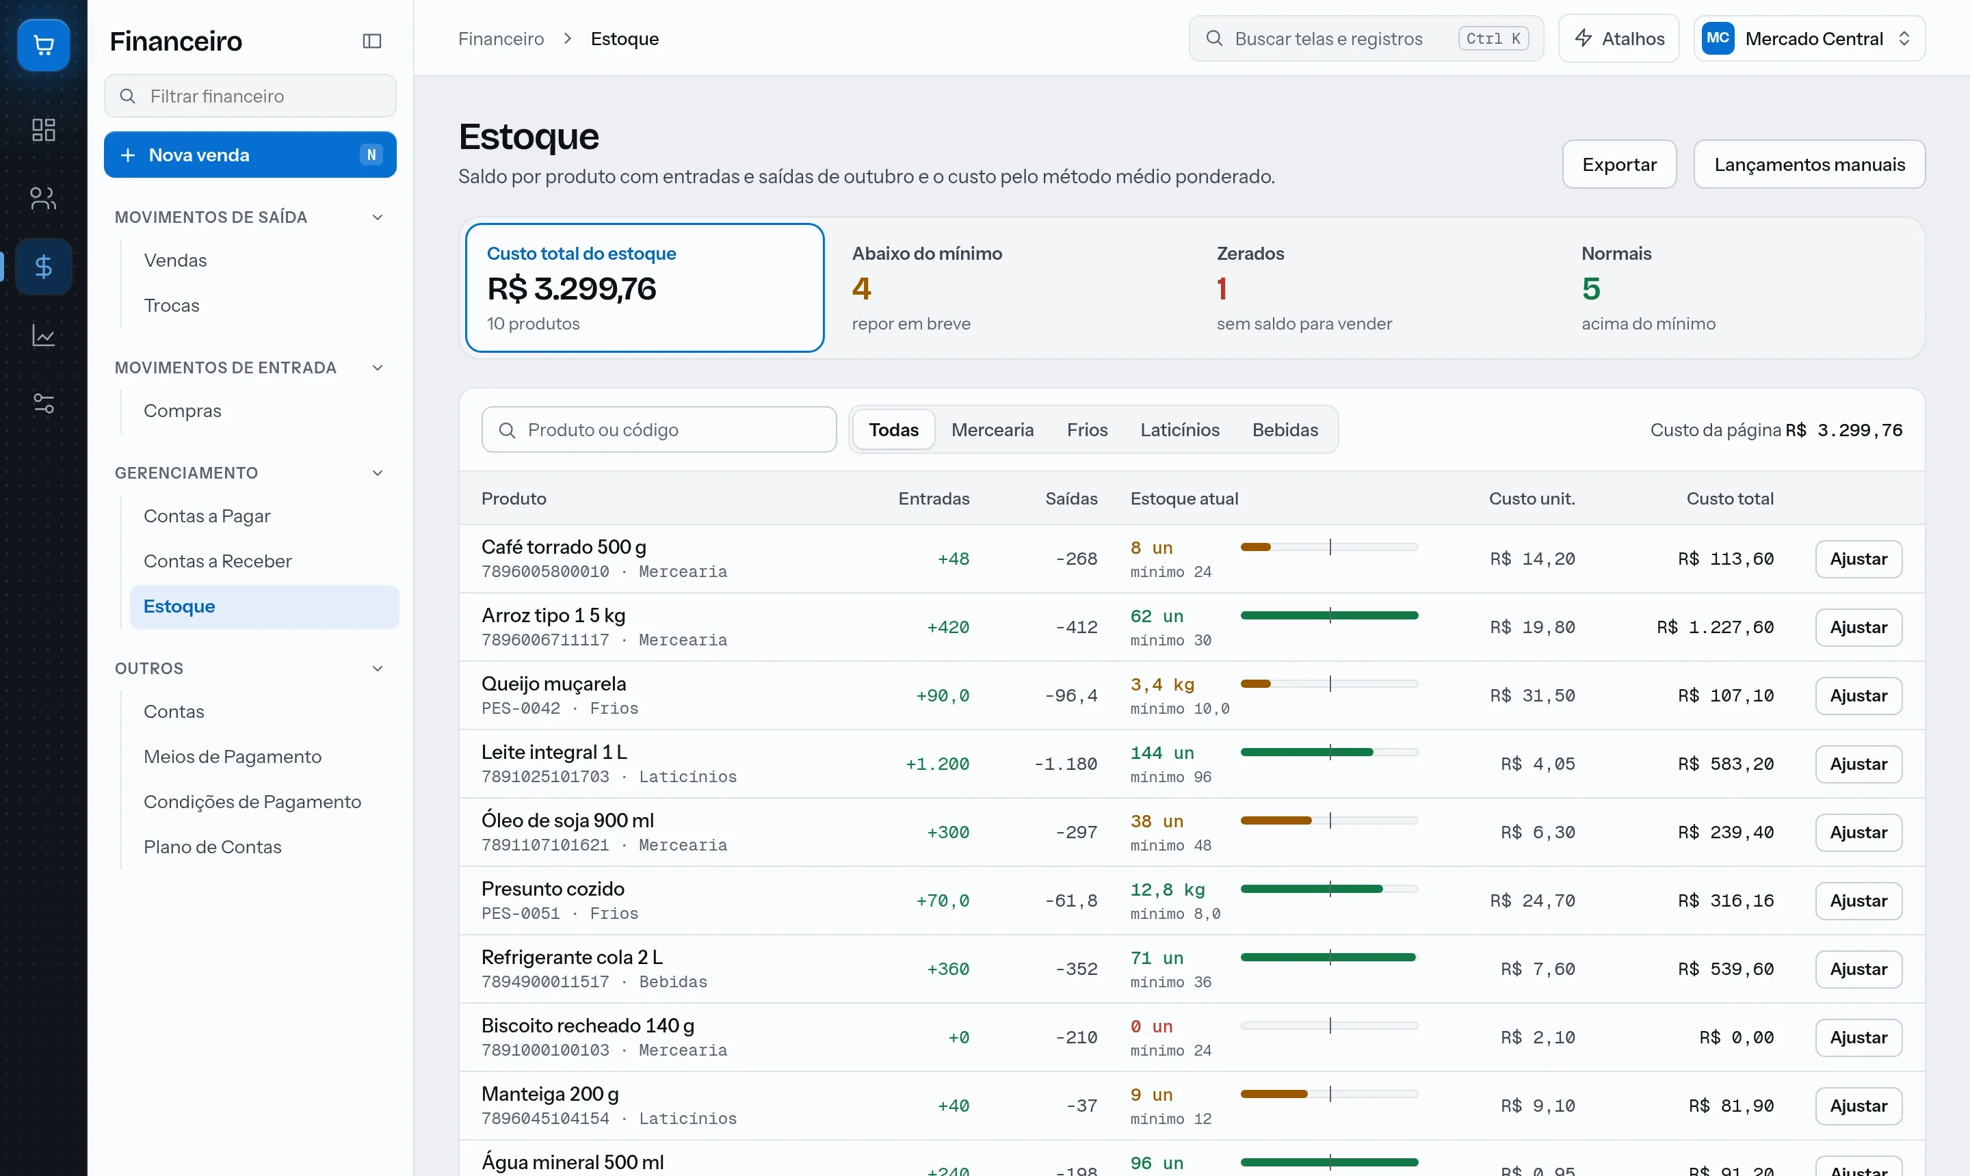The height and width of the screenshot is (1176, 1970).
Task: Open Trocas in the sidebar
Action: (x=264, y=306)
